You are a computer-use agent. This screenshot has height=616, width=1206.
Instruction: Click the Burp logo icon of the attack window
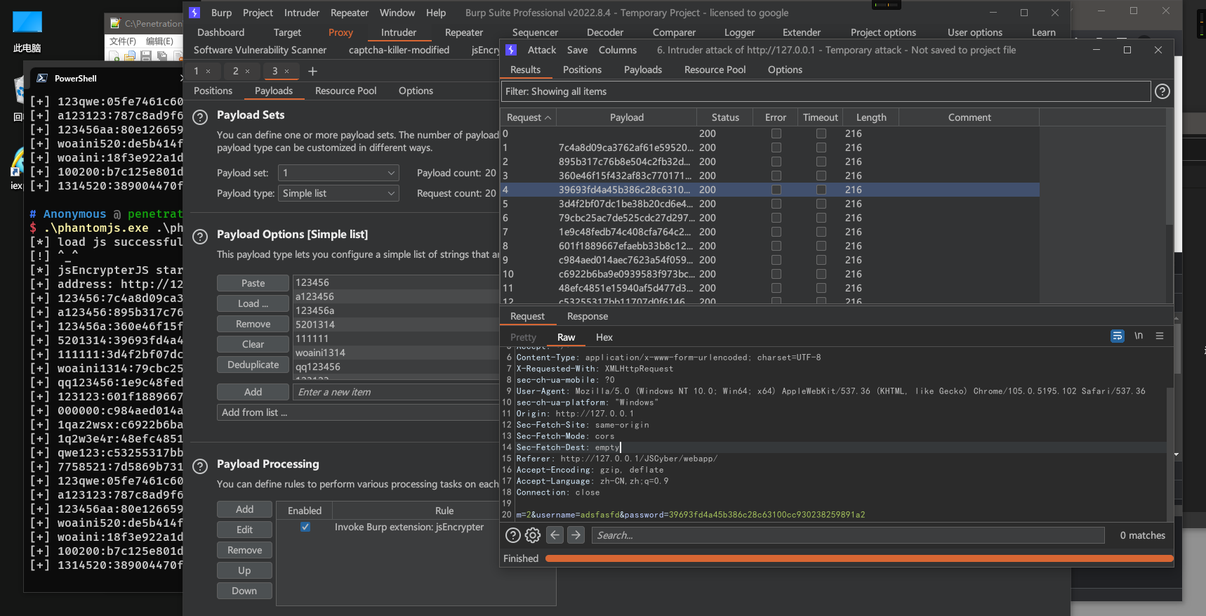coord(511,50)
